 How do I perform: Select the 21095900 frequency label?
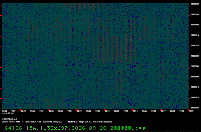[195, 56]
